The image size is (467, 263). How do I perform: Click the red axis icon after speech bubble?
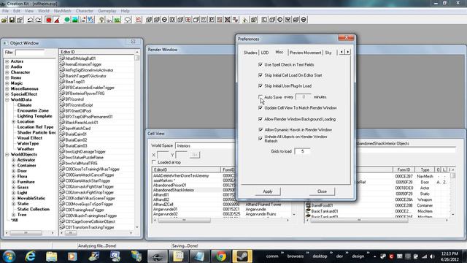139,20
